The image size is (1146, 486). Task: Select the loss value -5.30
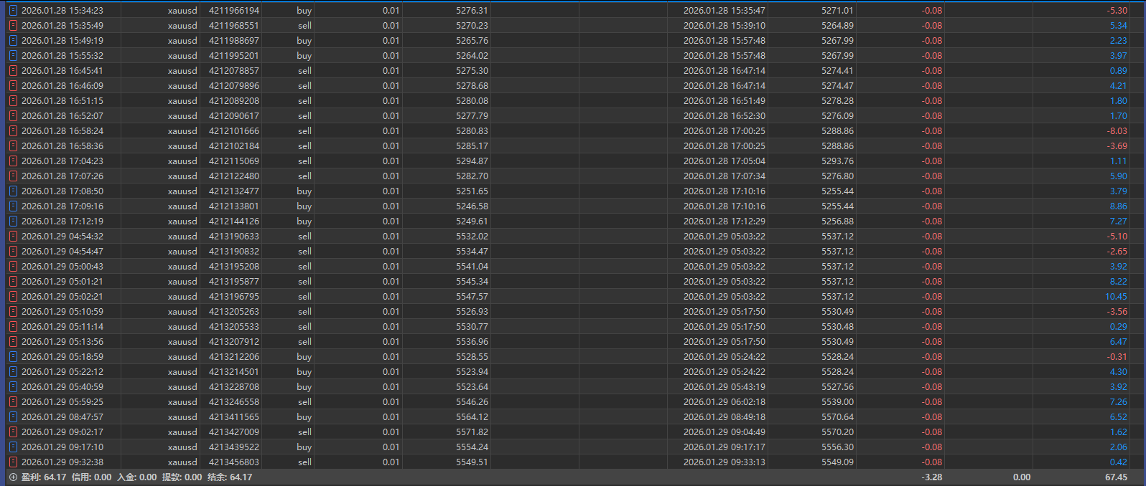[1117, 11]
